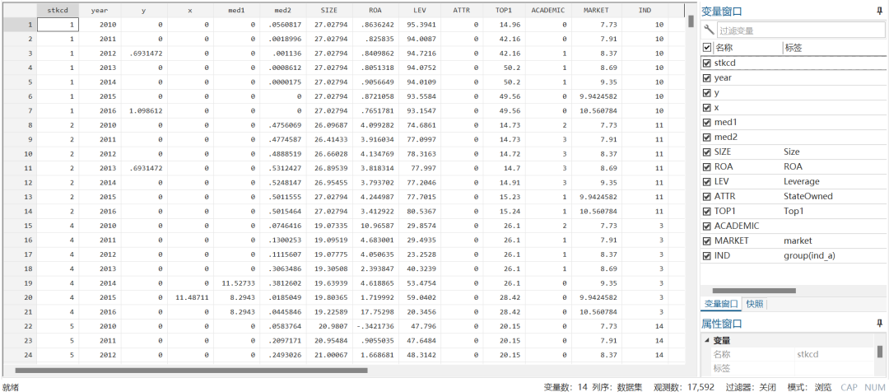
Task: Click the SIZE column header
Action: pyautogui.click(x=328, y=10)
